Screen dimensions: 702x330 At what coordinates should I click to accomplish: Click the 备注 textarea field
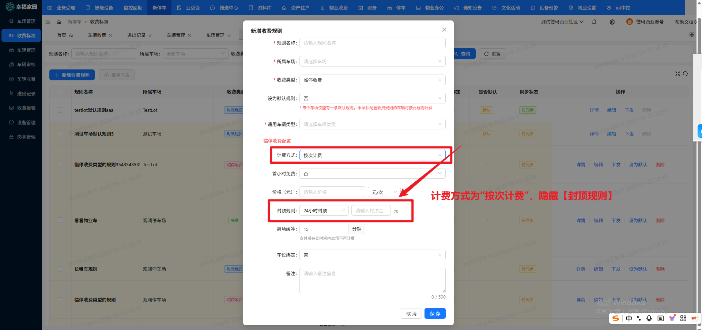(x=372, y=280)
